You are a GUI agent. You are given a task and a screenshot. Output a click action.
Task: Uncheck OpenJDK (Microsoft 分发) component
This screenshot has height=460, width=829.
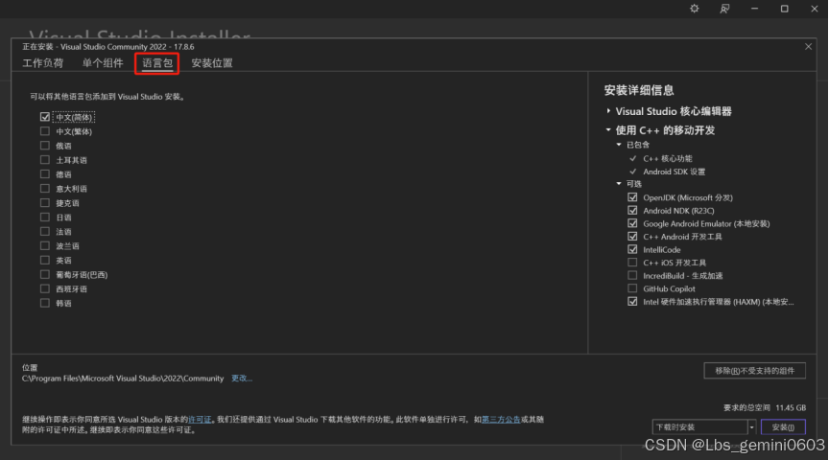point(632,197)
